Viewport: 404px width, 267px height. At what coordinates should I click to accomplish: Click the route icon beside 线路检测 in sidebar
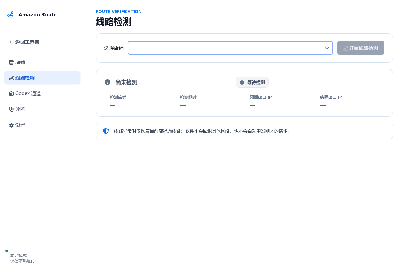point(11,78)
